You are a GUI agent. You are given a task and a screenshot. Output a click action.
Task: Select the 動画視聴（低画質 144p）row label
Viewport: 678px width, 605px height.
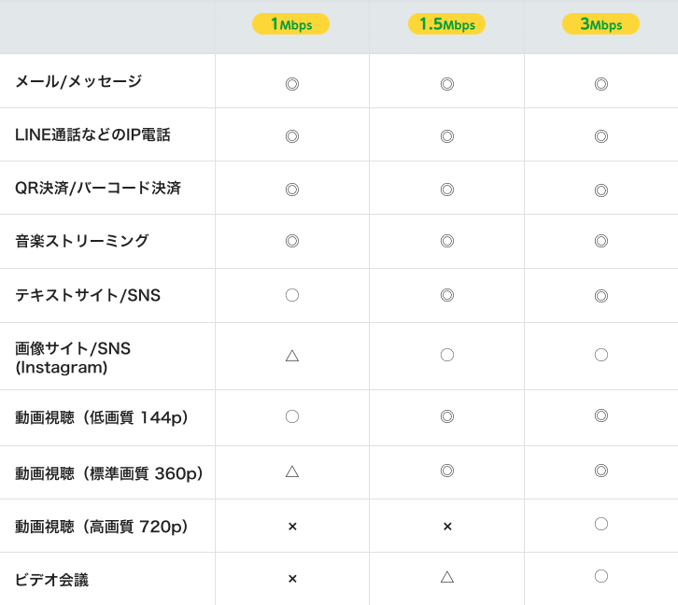pyautogui.click(x=102, y=418)
